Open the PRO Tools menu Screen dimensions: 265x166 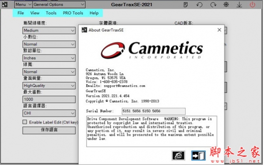[73, 13]
